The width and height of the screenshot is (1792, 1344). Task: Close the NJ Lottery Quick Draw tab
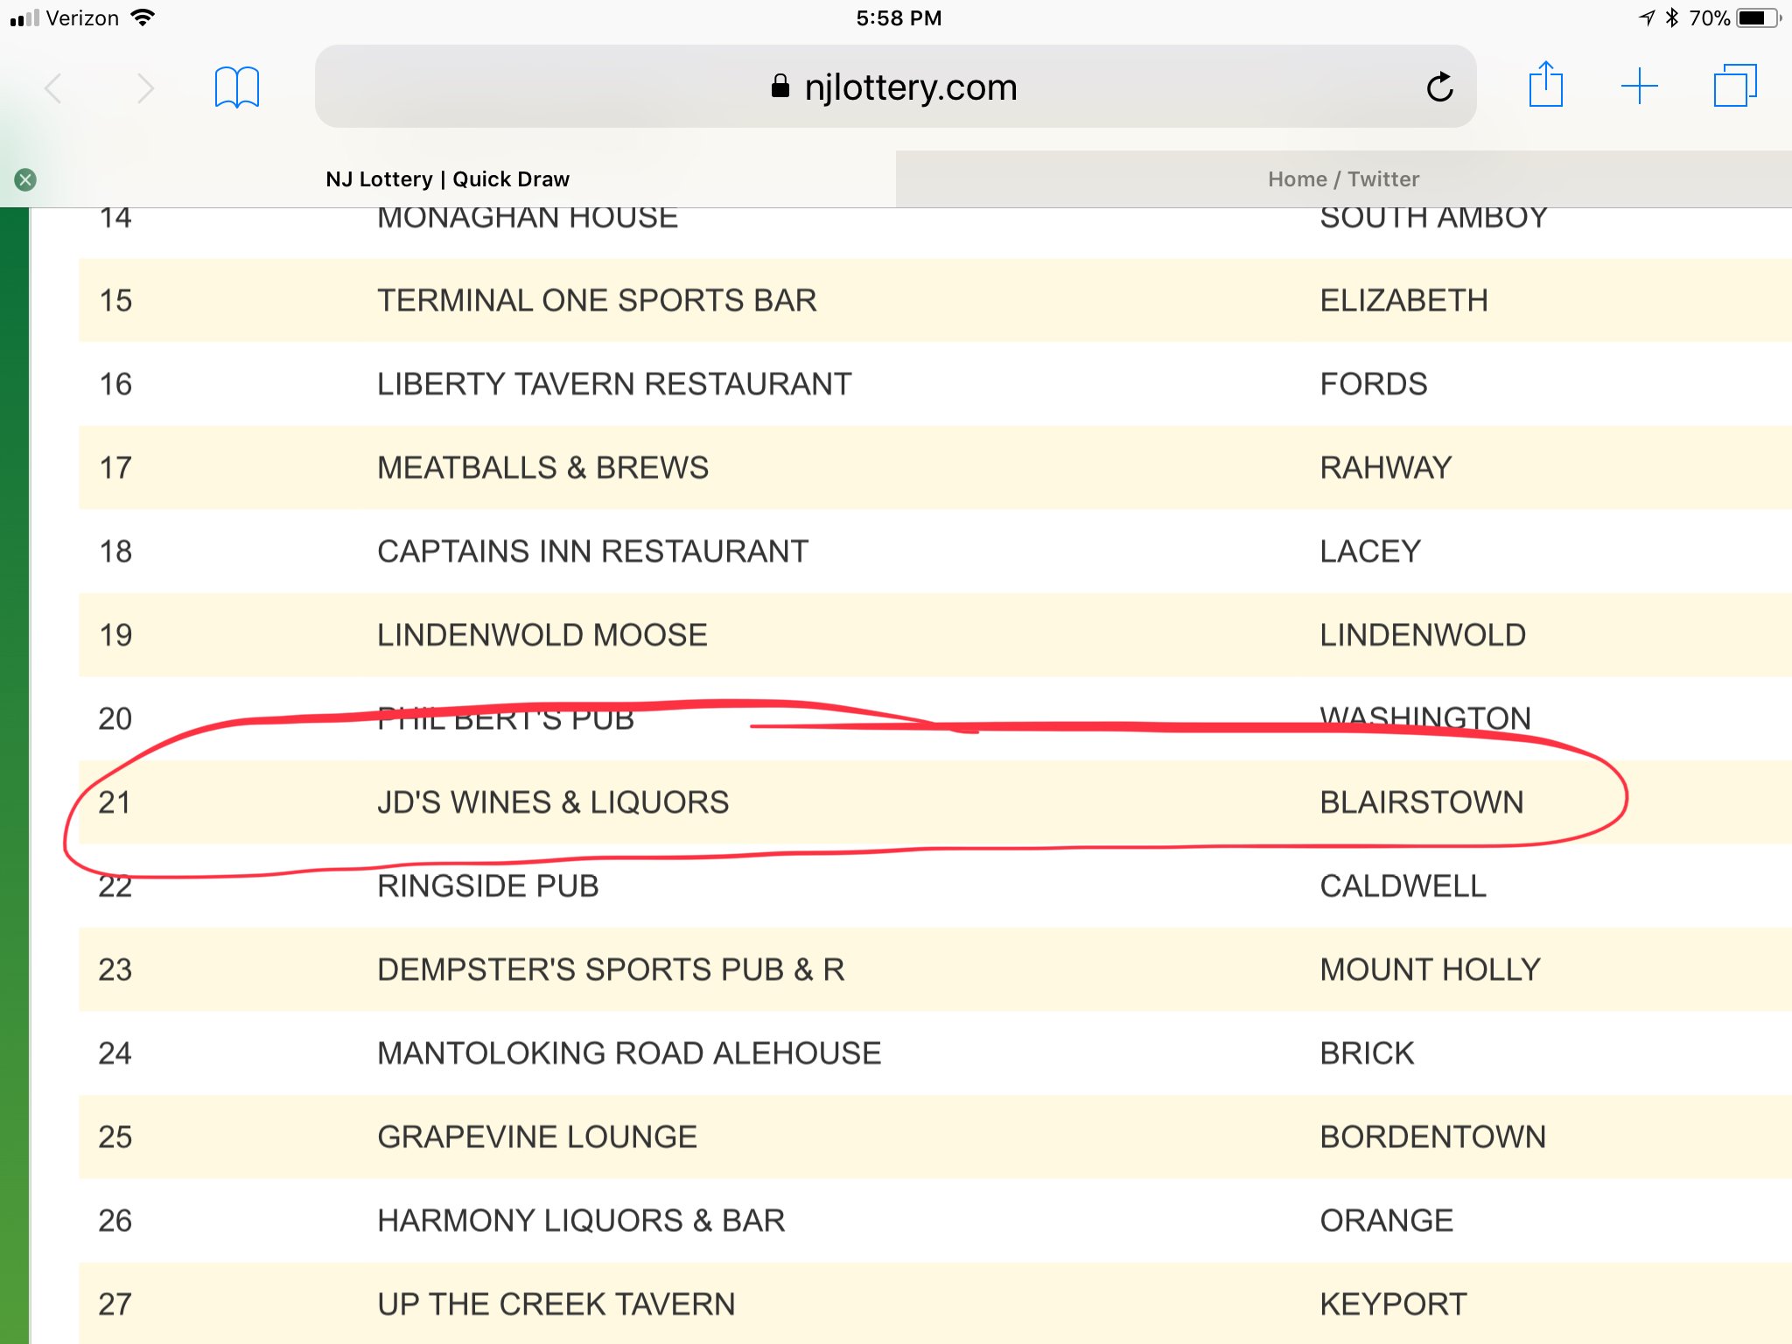[x=25, y=179]
